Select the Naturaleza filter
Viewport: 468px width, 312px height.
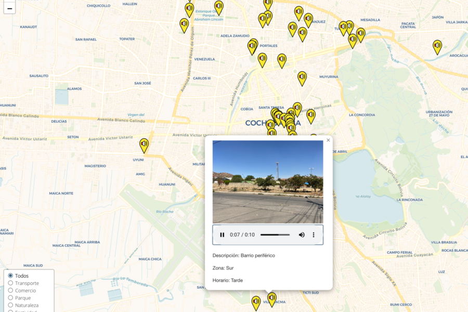coord(10,305)
